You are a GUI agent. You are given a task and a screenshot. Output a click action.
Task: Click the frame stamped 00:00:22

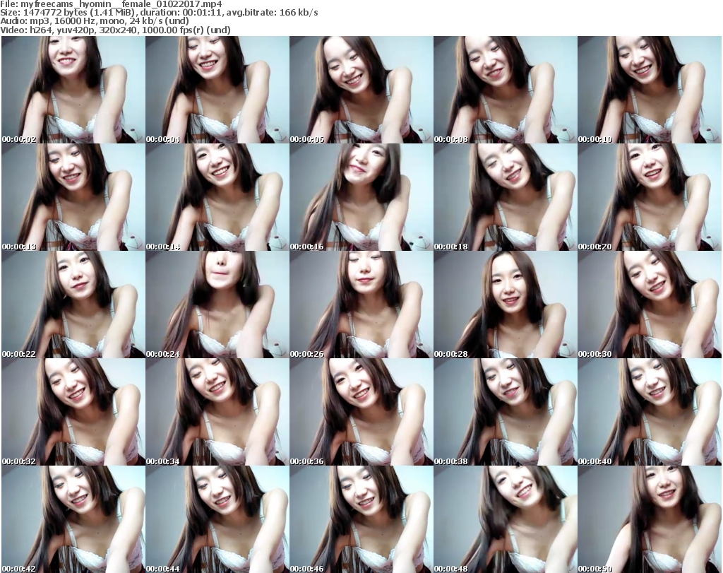(x=73, y=305)
